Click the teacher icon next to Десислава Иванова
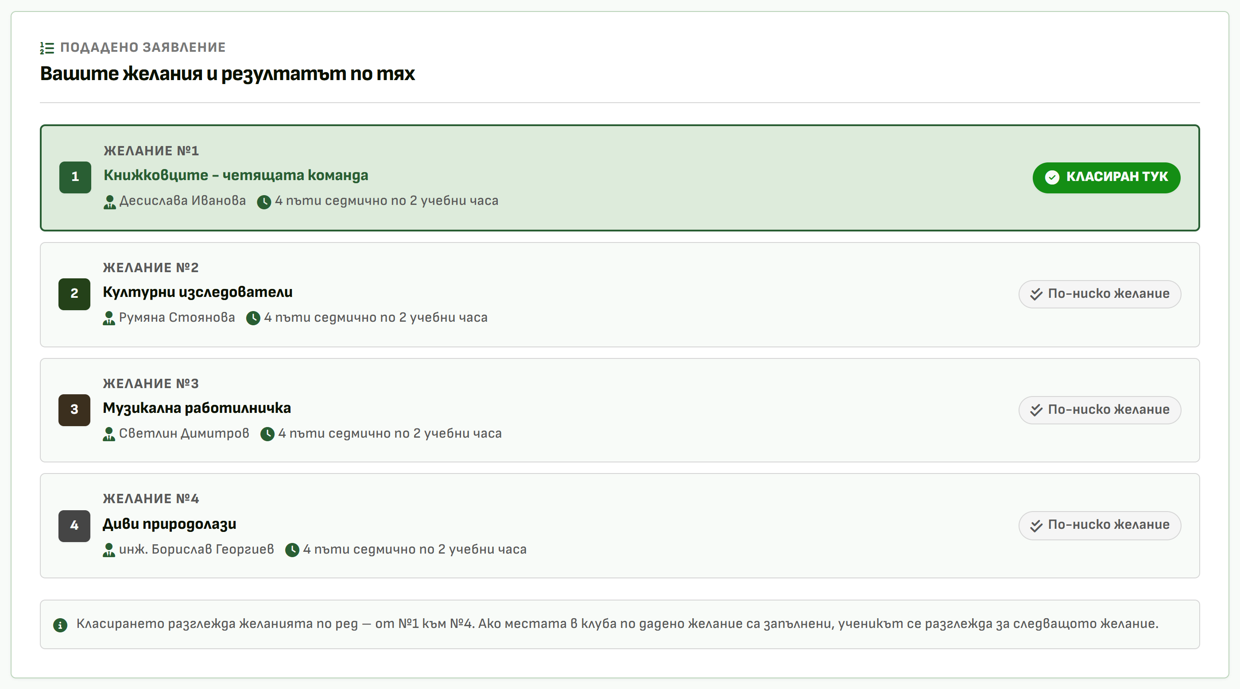The width and height of the screenshot is (1240, 689). pyautogui.click(x=110, y=202)
